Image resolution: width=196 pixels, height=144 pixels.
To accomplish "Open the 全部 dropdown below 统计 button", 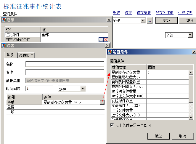I will (190, 35).
